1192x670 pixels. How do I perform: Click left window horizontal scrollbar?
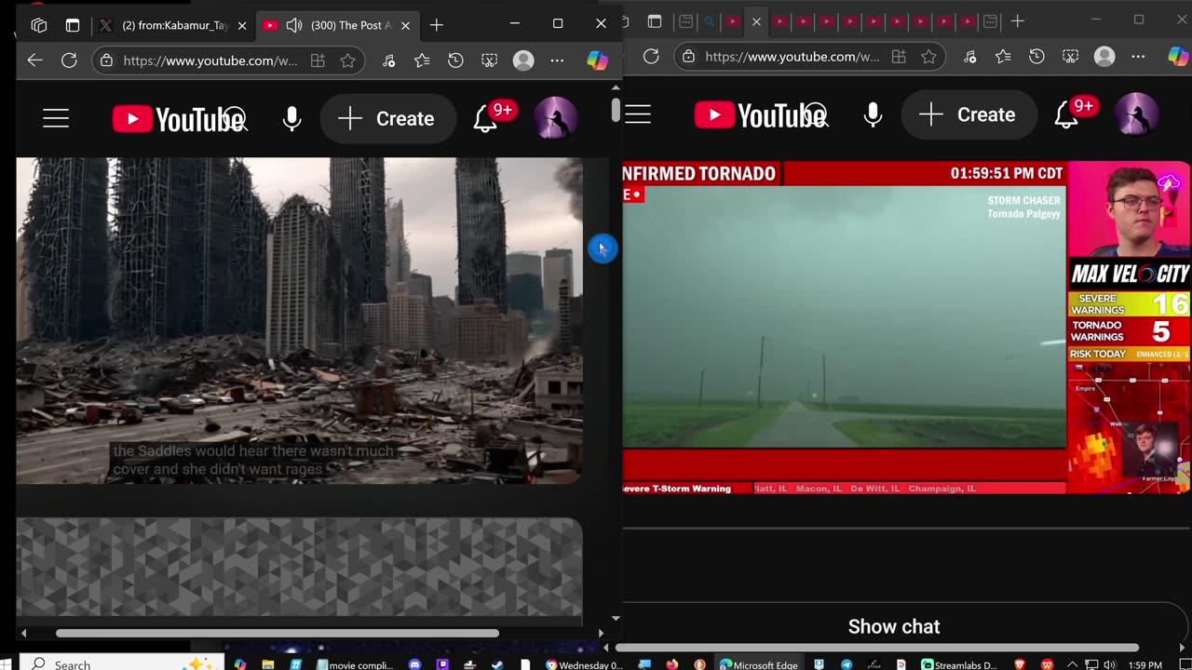click(277, 634)
